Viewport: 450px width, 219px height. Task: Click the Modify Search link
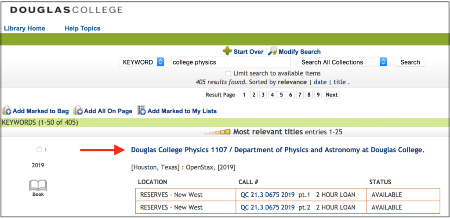[x=300, y=52]
